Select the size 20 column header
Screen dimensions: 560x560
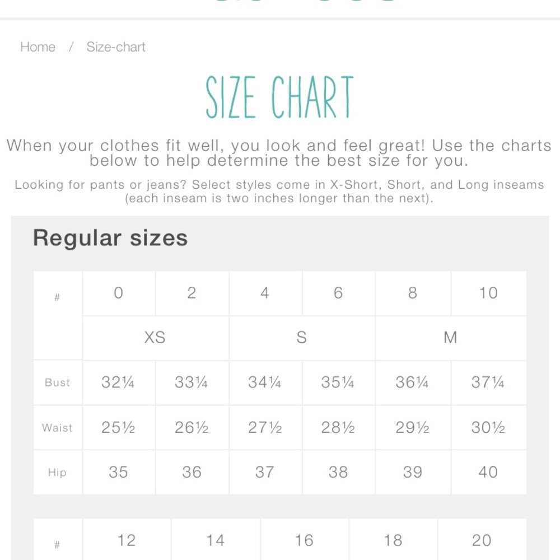click(x=482, y=540)
